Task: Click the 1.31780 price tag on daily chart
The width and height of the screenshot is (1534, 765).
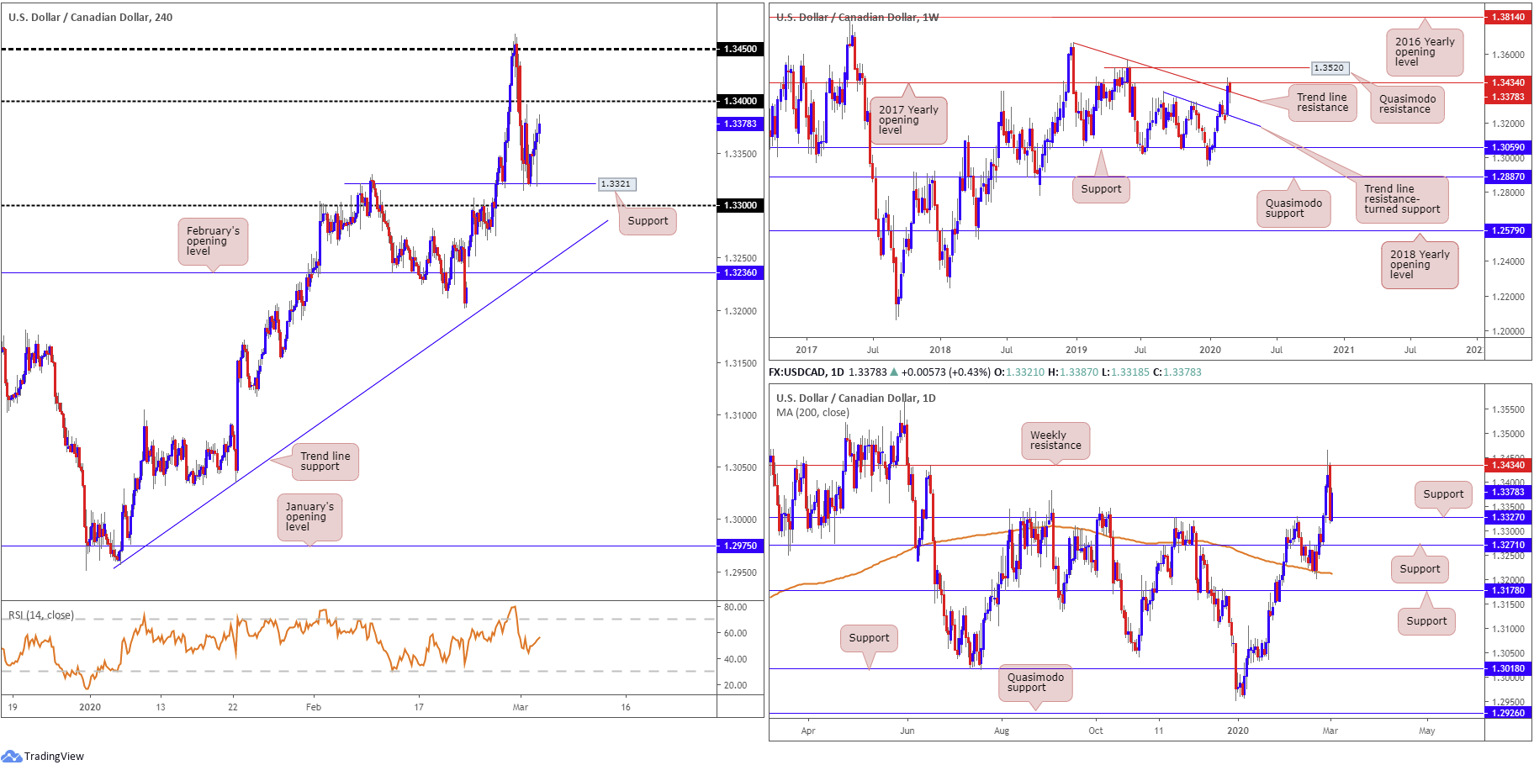Action: point(1508,590)
